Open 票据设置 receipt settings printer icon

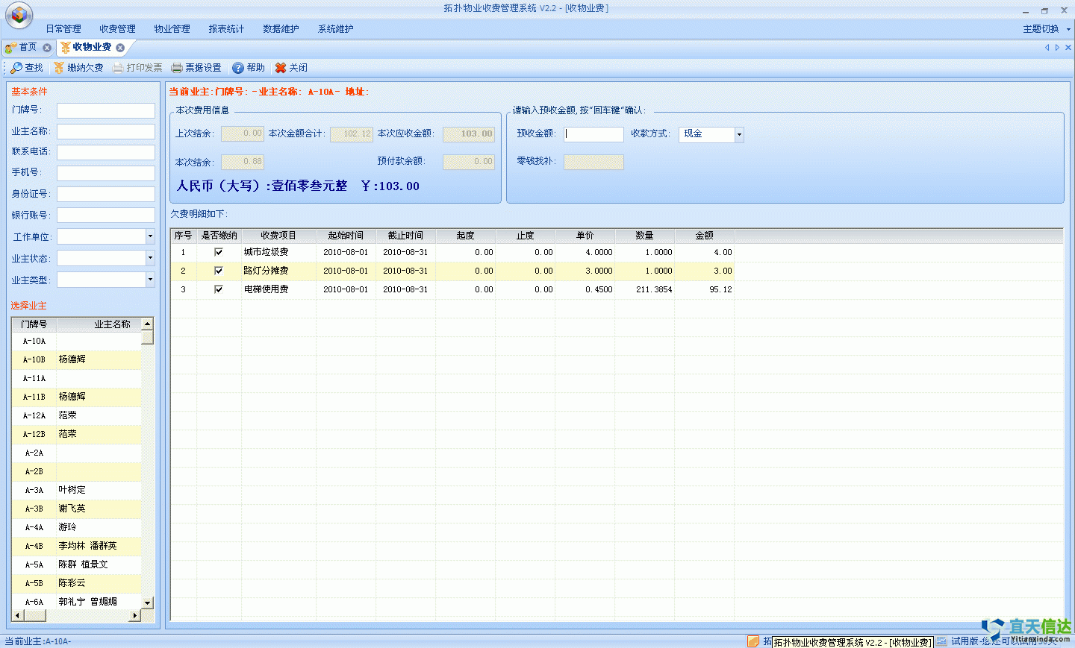pos(177,68)
